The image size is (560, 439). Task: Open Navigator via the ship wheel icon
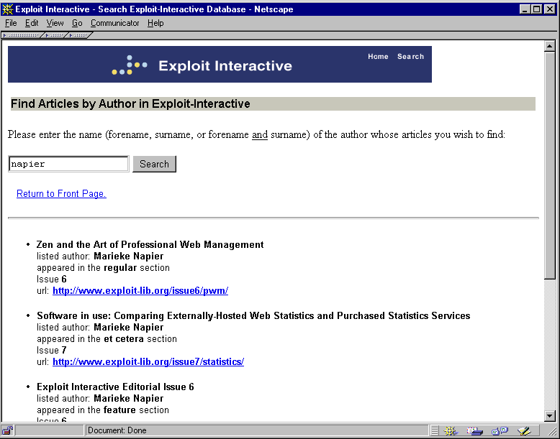[x=451, y=431]
